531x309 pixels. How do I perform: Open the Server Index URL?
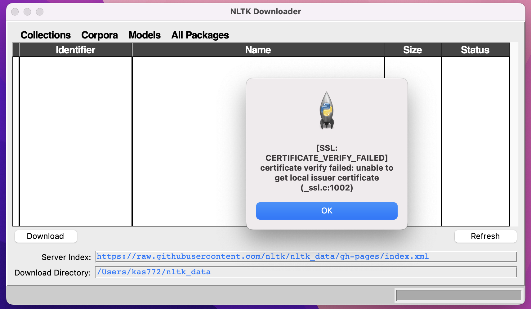(x=262, y=256)
